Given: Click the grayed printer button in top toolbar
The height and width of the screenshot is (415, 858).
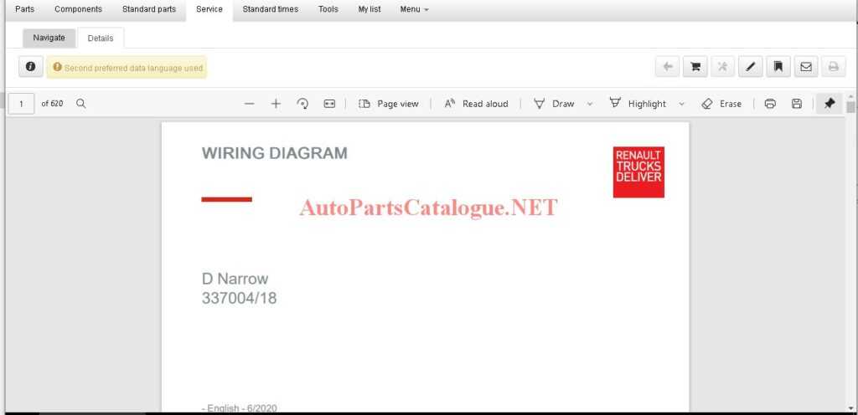Looking at the screenshot, I should [834, 67].
